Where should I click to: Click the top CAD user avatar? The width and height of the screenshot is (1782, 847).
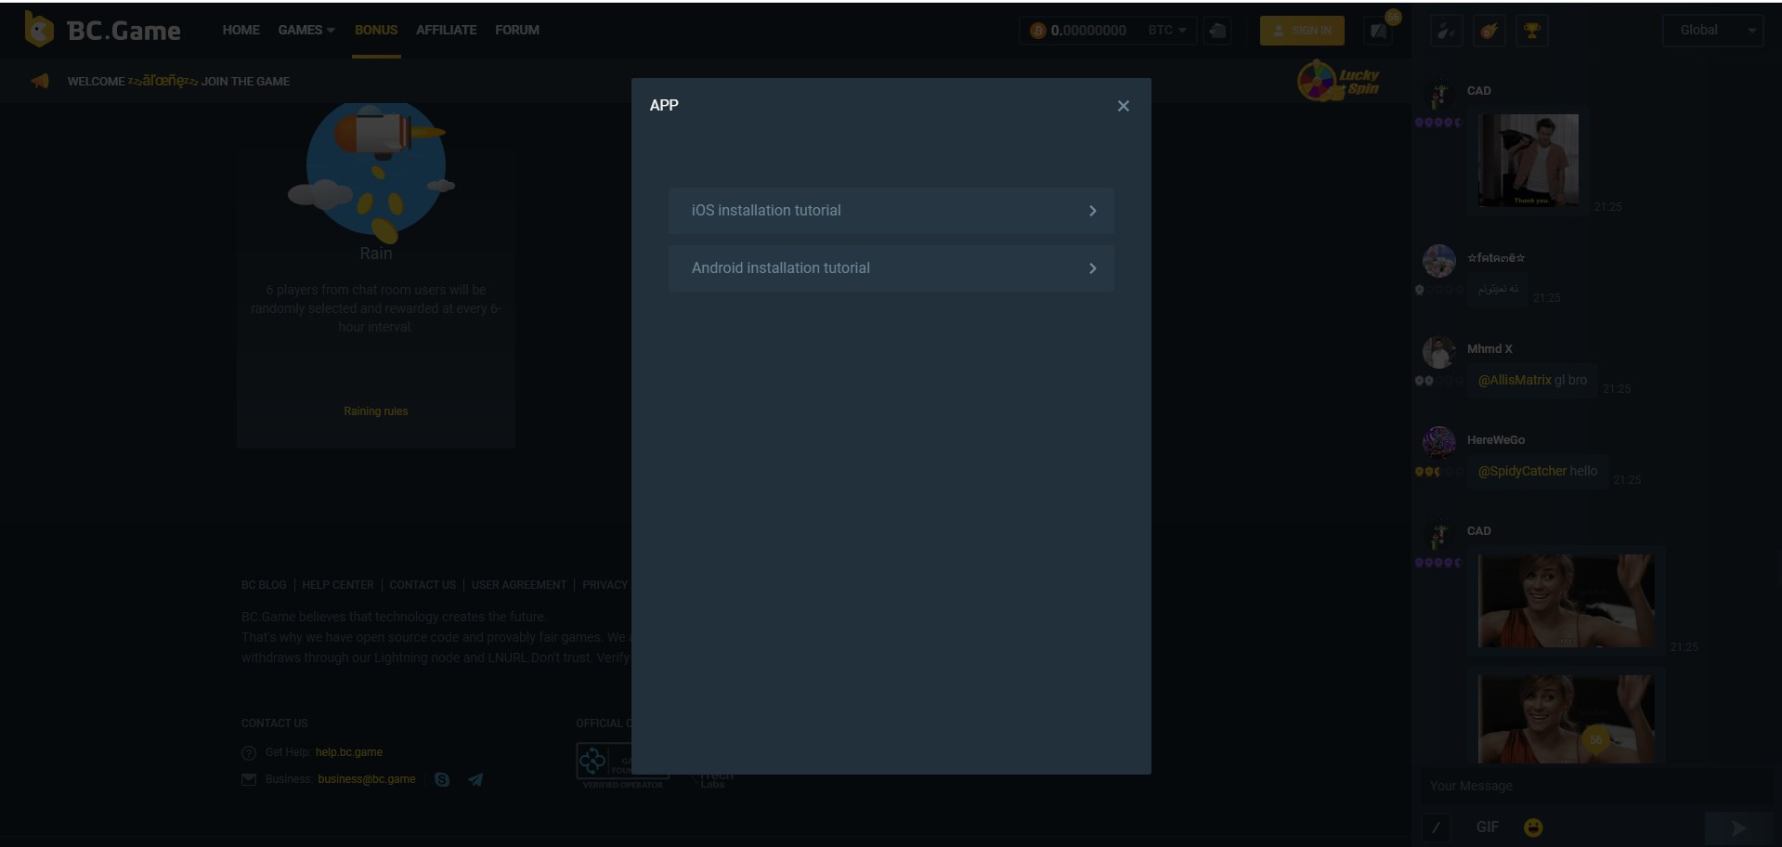[x=1439, y=93]
